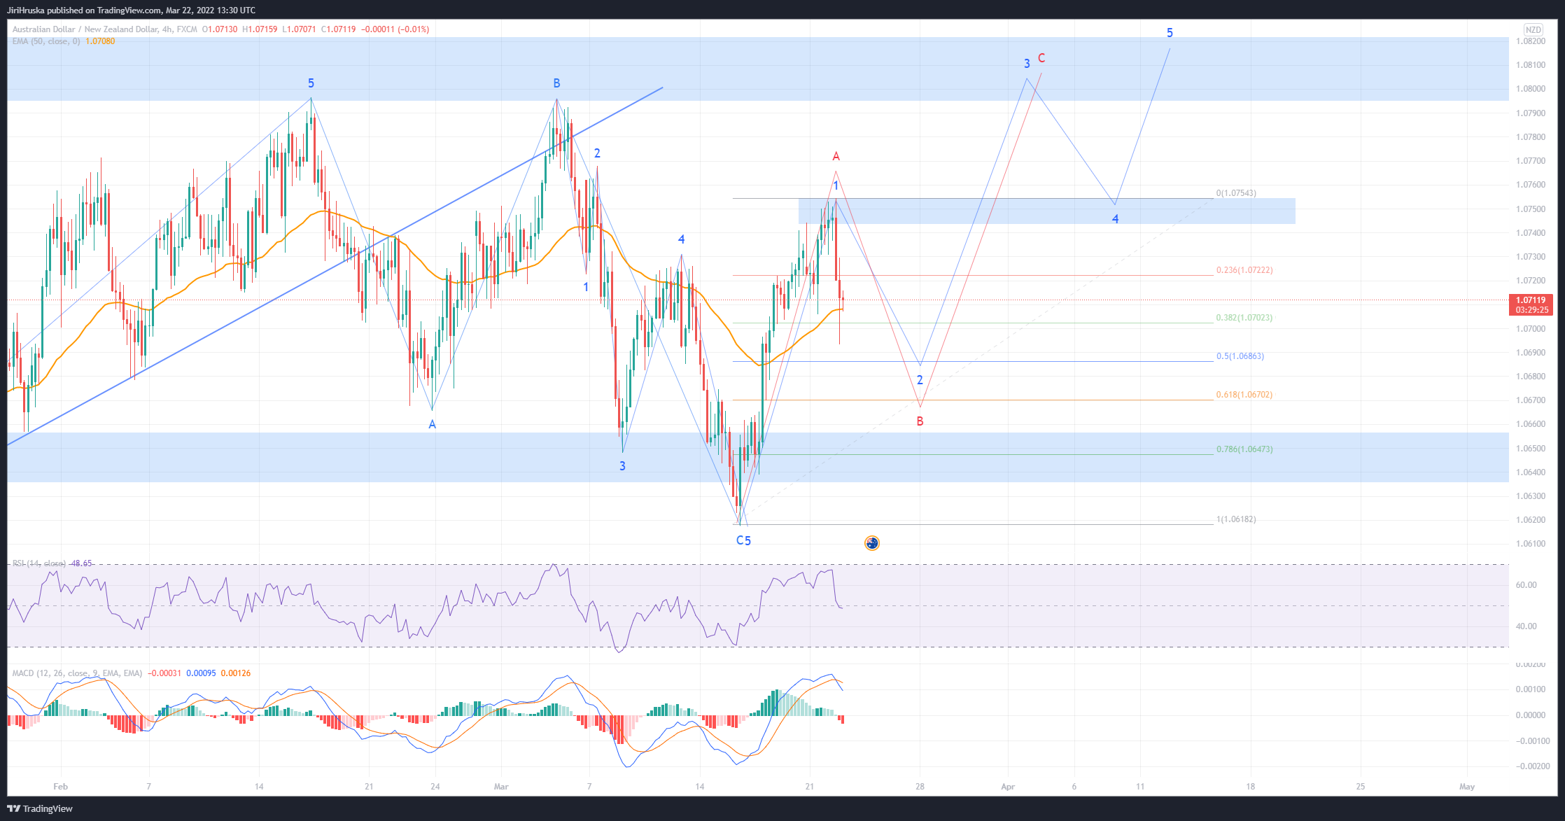Click the Australian flag event marker icon
1565x821 pixels.
click(x=871, y=543)
